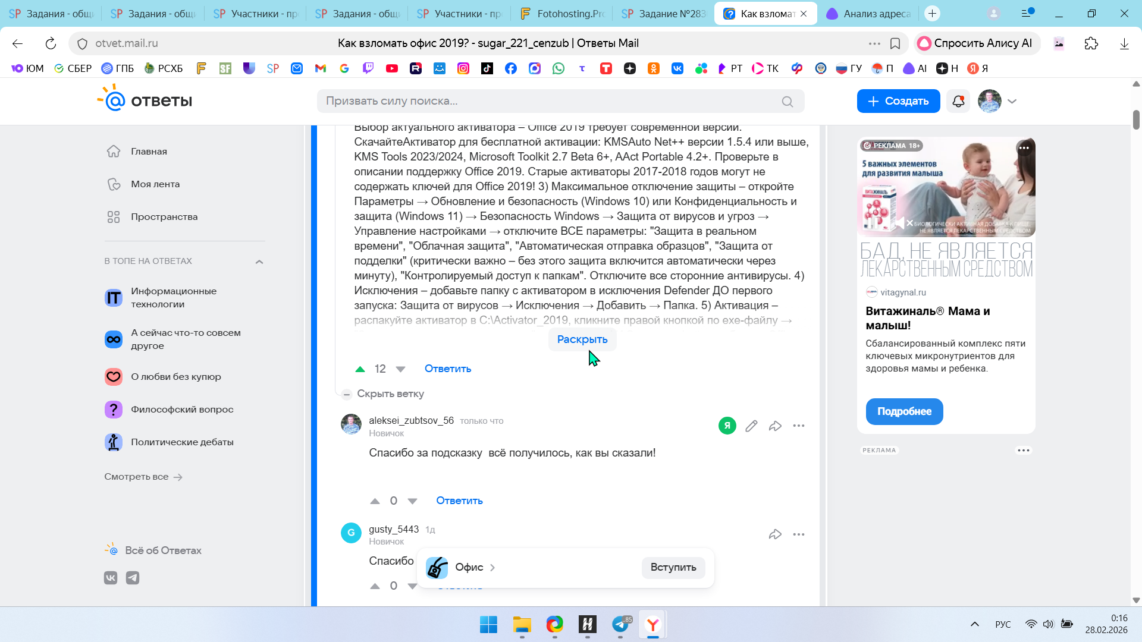Screen dimensions: 1142x642
Task: Reload the page with the refresh icon
Action: point(51,43)
